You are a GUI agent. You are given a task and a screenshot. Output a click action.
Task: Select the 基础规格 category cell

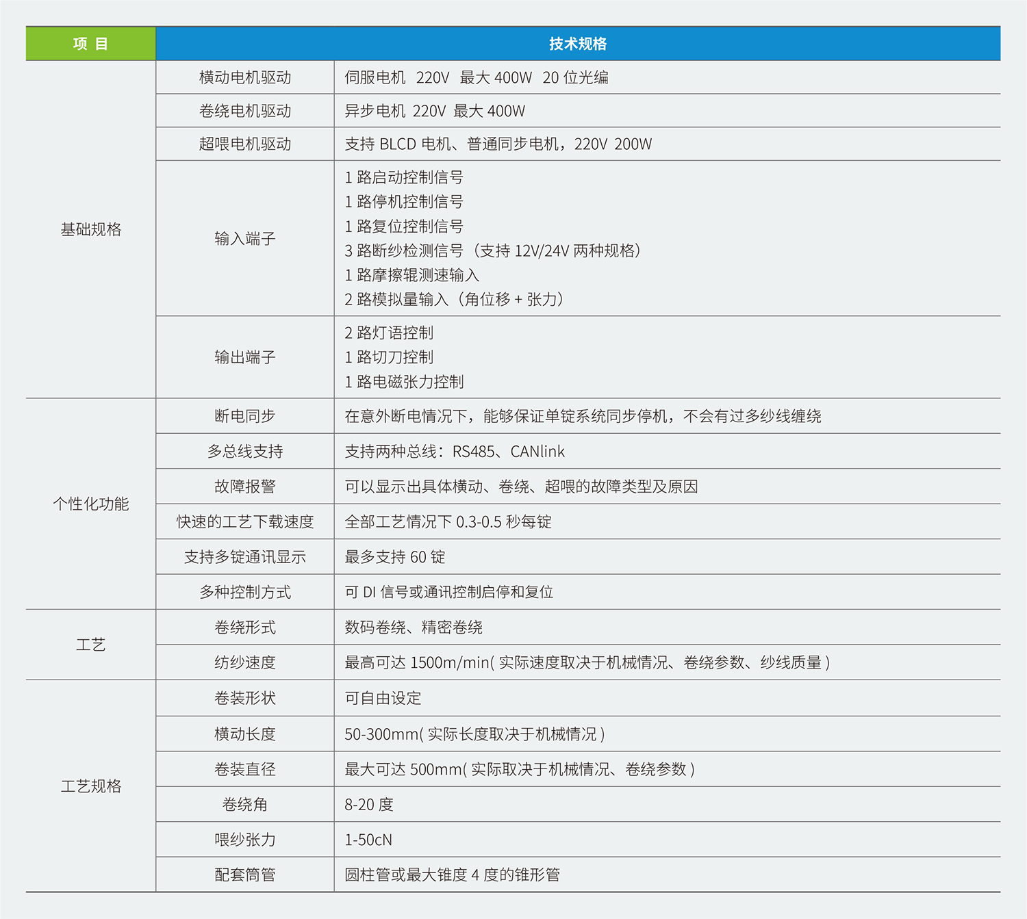(90, 229)
